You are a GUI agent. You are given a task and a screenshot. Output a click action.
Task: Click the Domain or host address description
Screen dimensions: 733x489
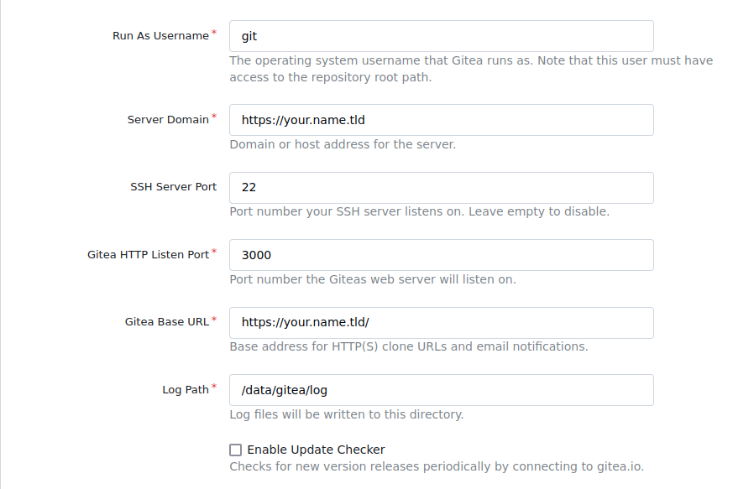(x=343, y=144)
